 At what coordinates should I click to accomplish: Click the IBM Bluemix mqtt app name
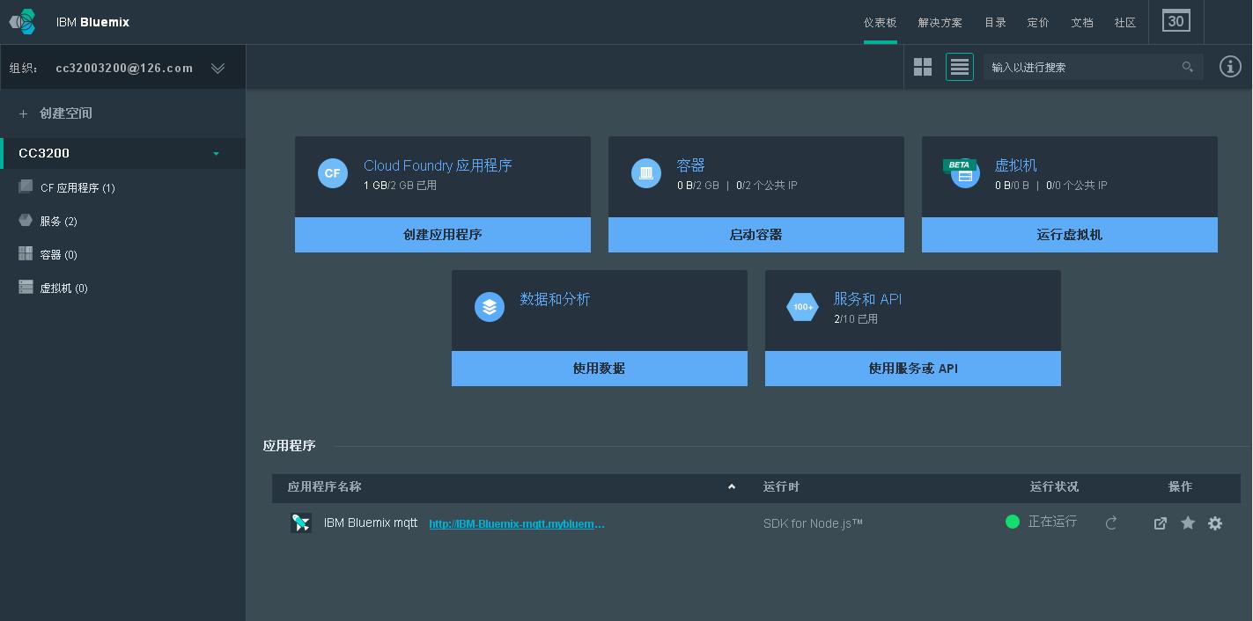371,522
